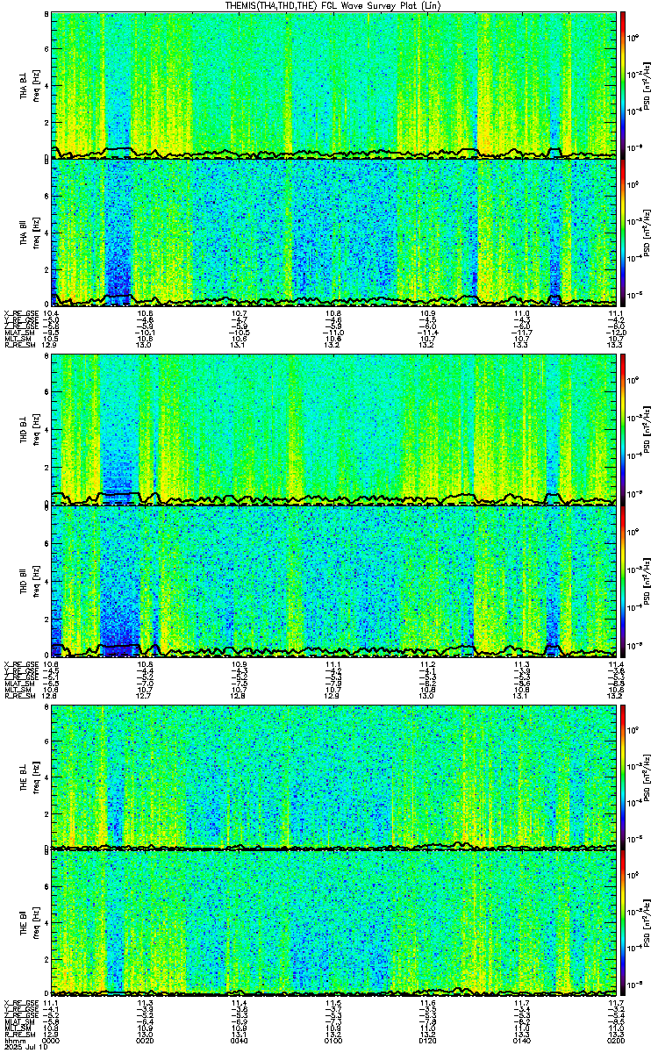
Task: Select the THA B-perpendicular spectrogram panel
Action: tap(333, 85)
